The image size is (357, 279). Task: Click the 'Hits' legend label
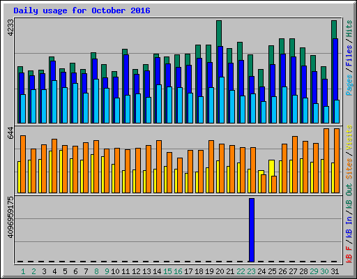(349, 29)
